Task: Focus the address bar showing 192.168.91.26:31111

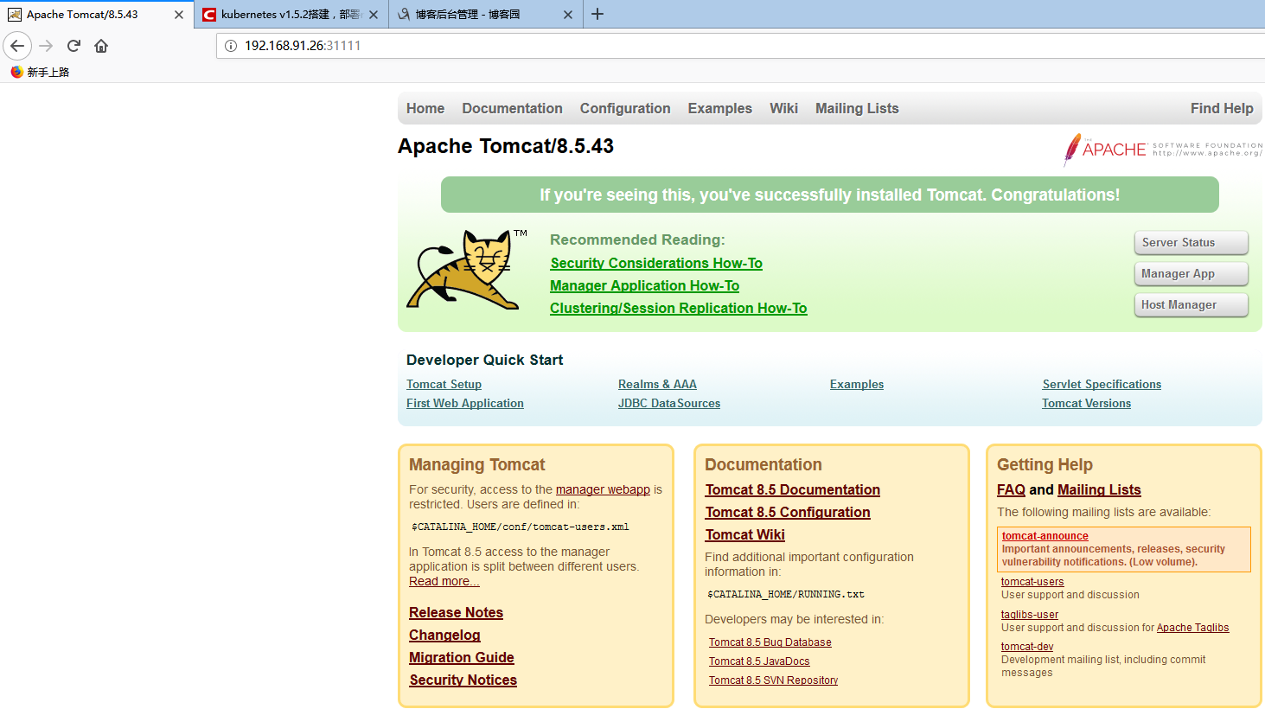Action: pos(692,46)
